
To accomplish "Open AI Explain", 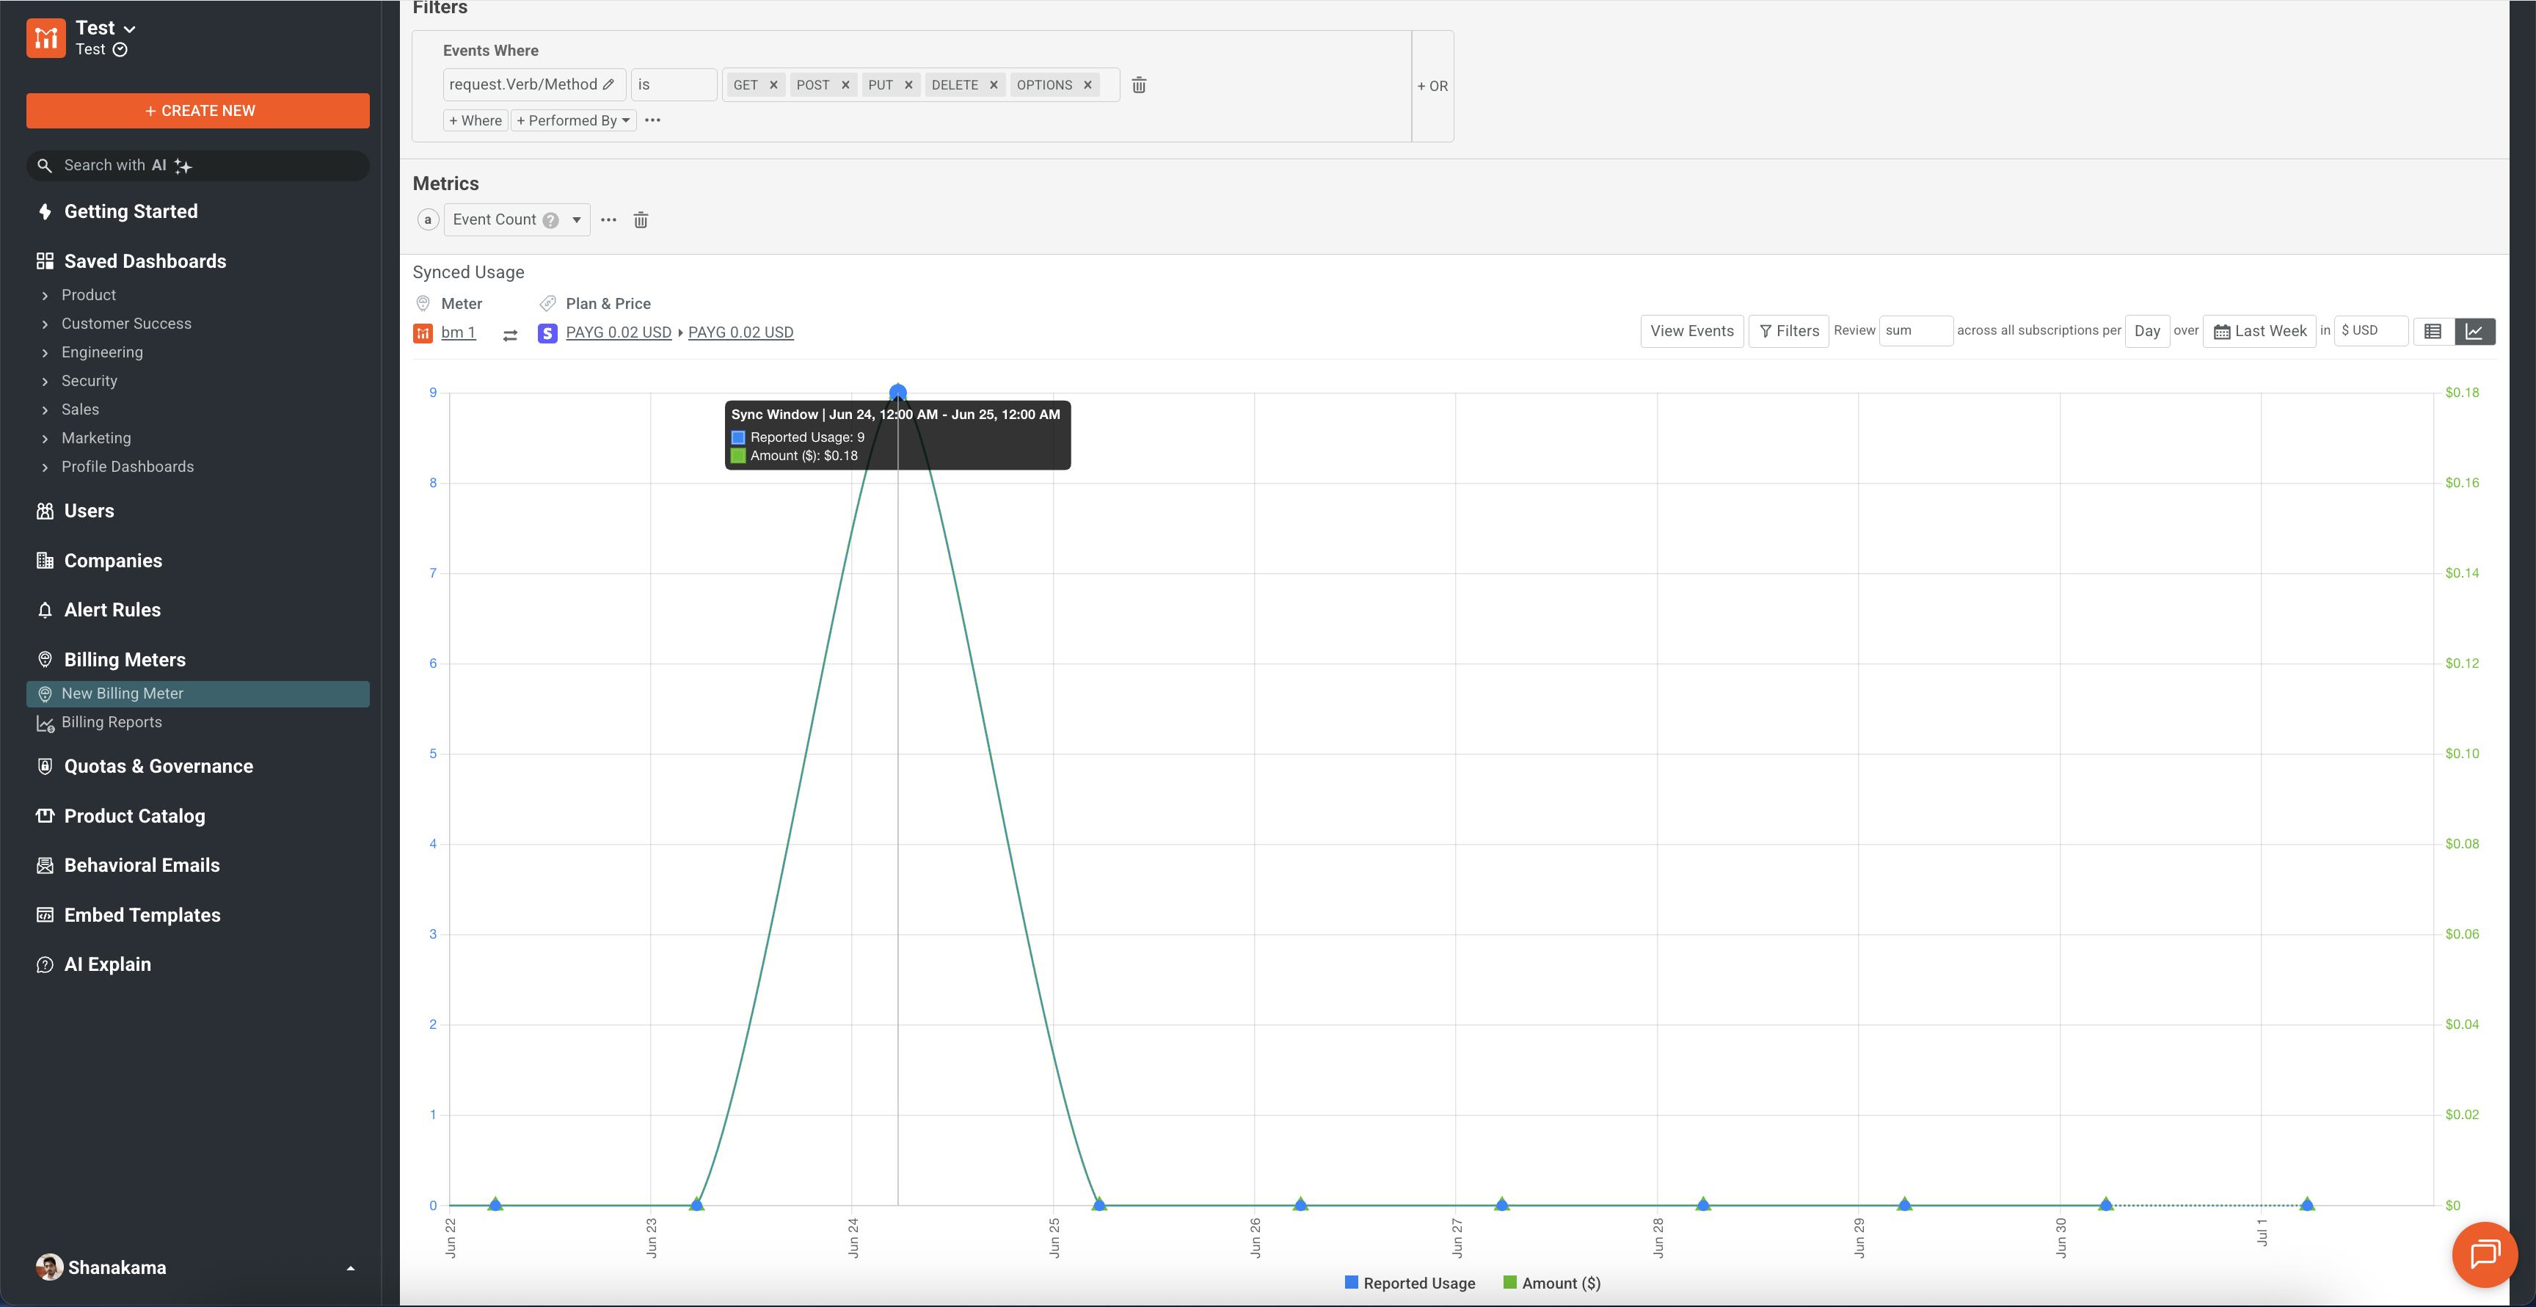I will coord(107,964).
